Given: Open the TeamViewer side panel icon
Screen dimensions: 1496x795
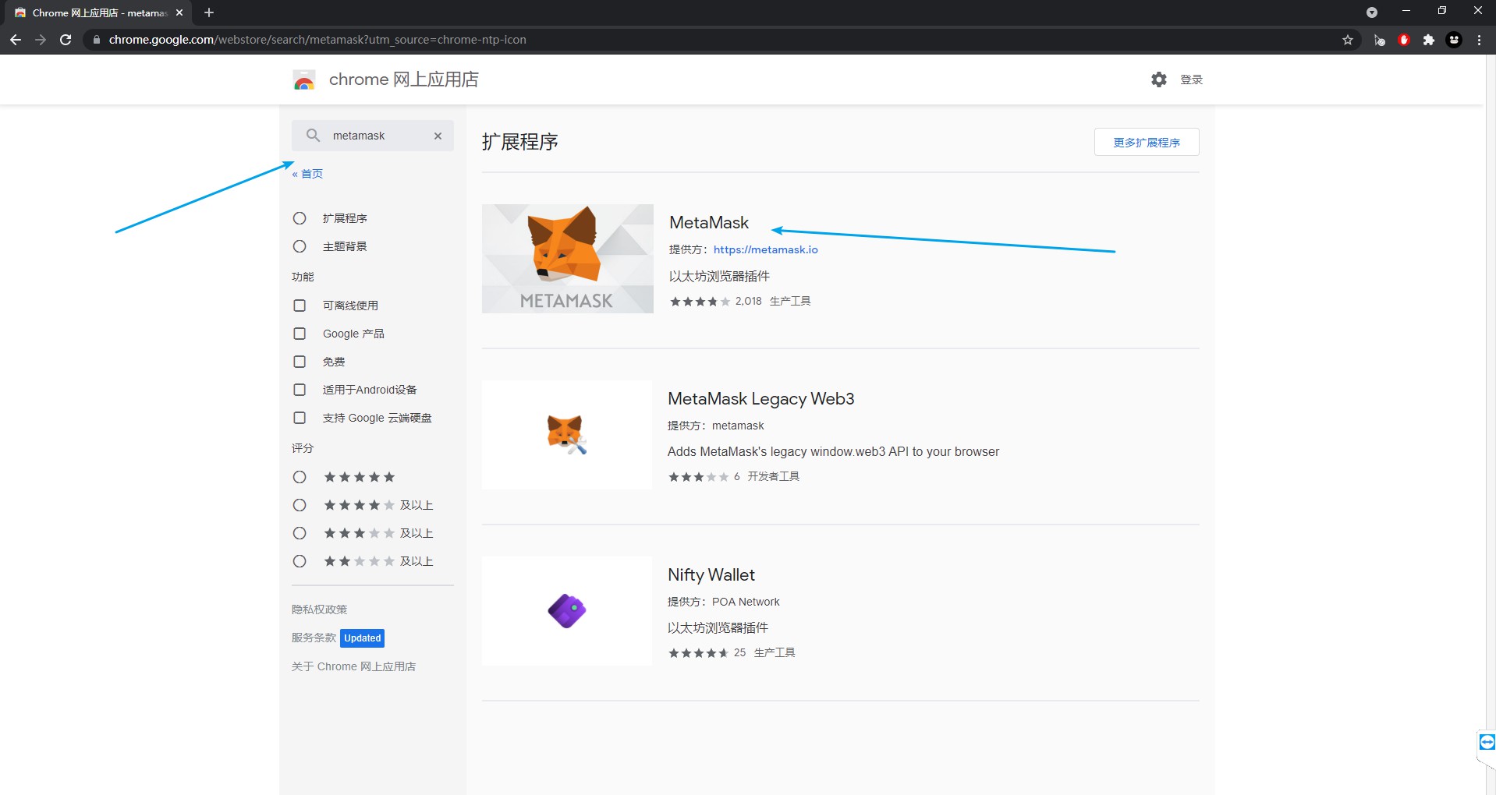Looking at the screenshot, I should coord(1487,741).
